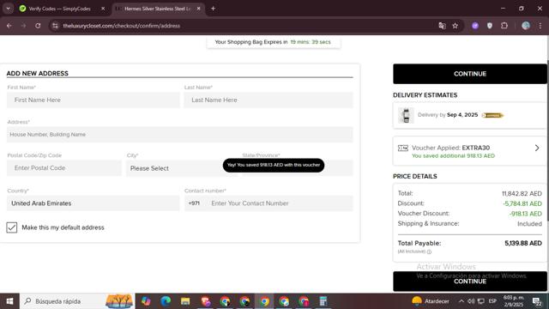Open the purple extension icon in toolbar
Screen dimensions: 549x309
tap(475, 26)
